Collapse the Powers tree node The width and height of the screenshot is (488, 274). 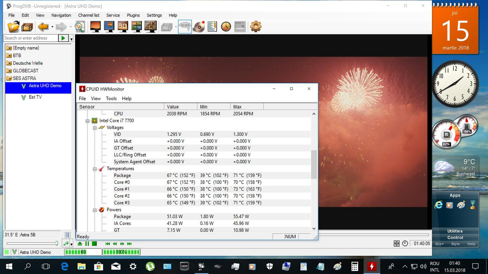95,210
